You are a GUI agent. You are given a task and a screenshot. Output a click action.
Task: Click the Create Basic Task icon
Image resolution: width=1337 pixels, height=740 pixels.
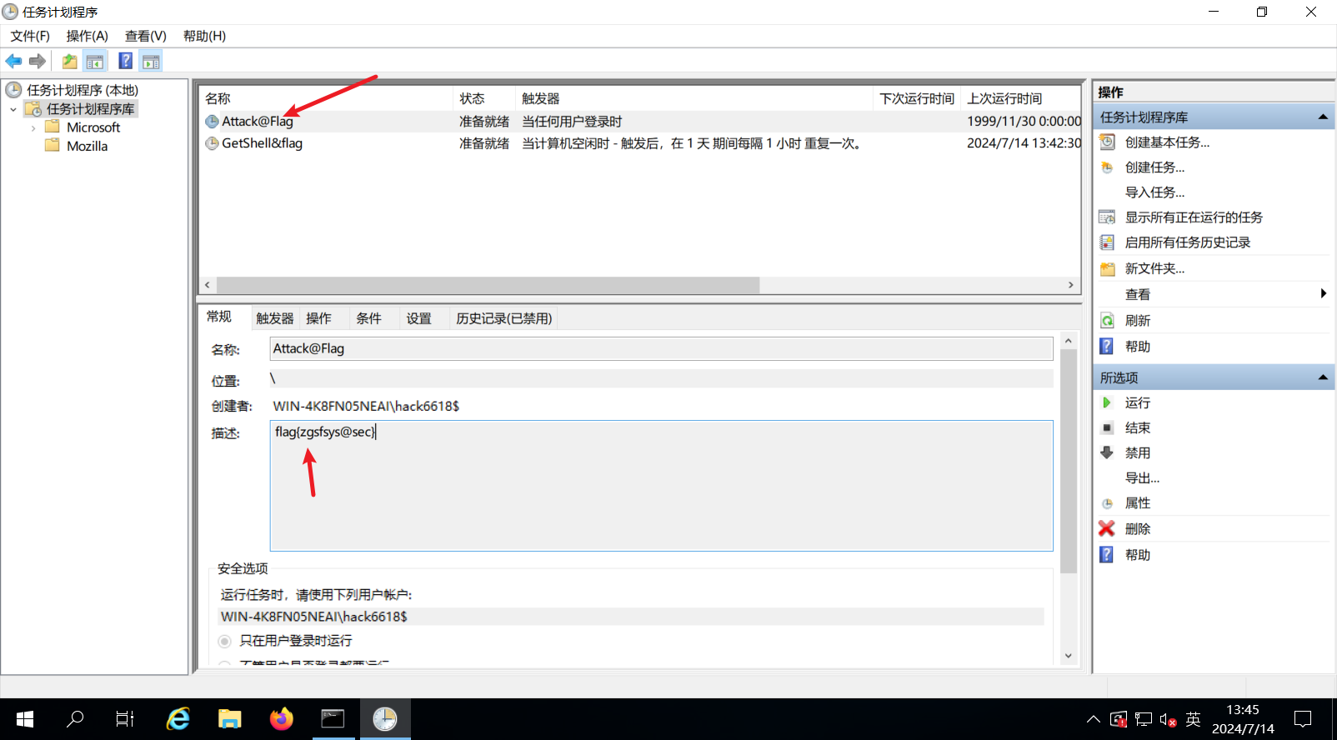1107,142
